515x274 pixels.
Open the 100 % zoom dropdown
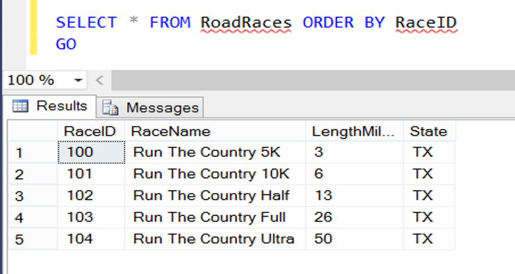point(78,80)
